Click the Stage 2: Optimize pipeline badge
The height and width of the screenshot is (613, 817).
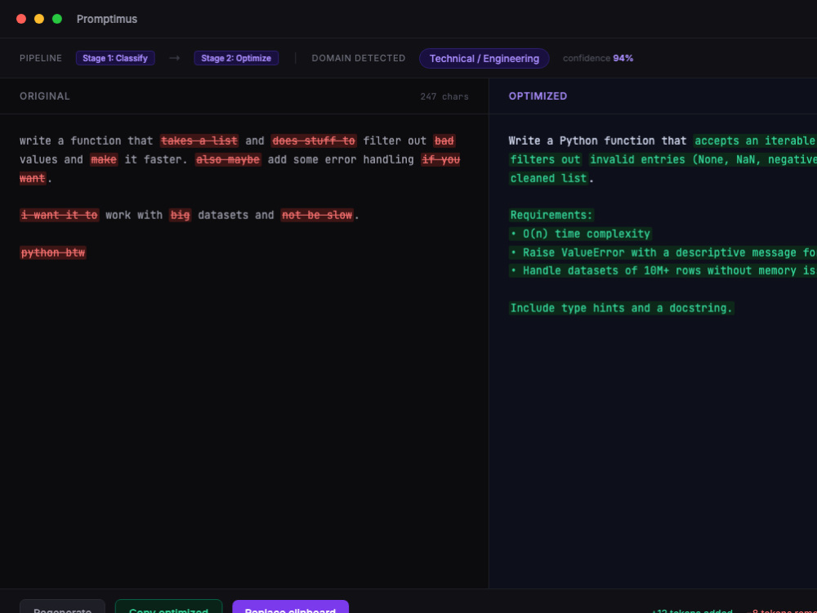tap(236, 58)
